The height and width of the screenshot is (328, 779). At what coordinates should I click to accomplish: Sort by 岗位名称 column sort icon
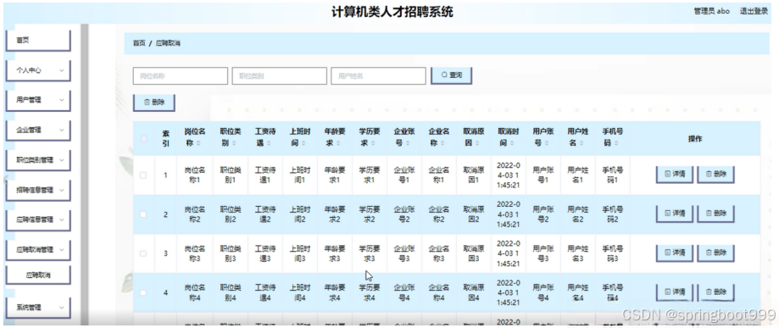click(198, 143)
